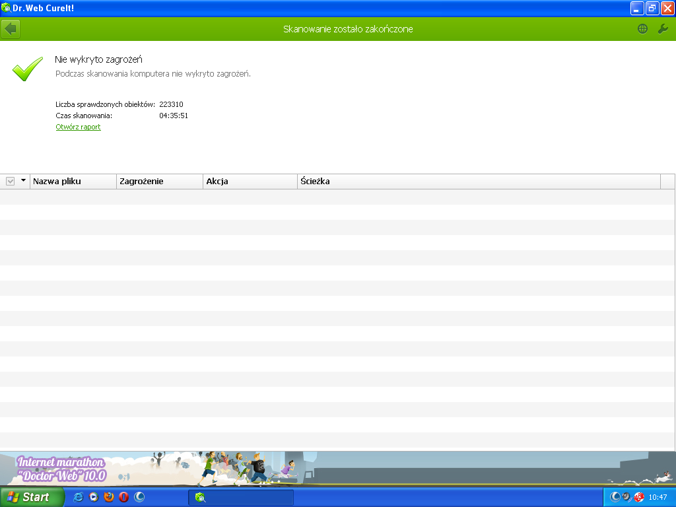Viewport: 676px width, 507px height.
Task: Open the language globe icon menu
Action: 642,29
